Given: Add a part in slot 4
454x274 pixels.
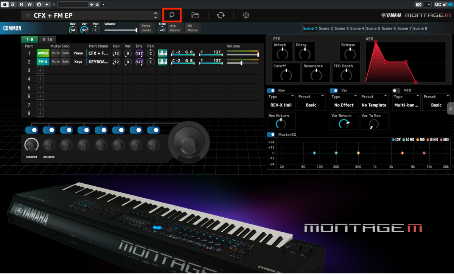Looking at the screenshot, I should (40, 79).
